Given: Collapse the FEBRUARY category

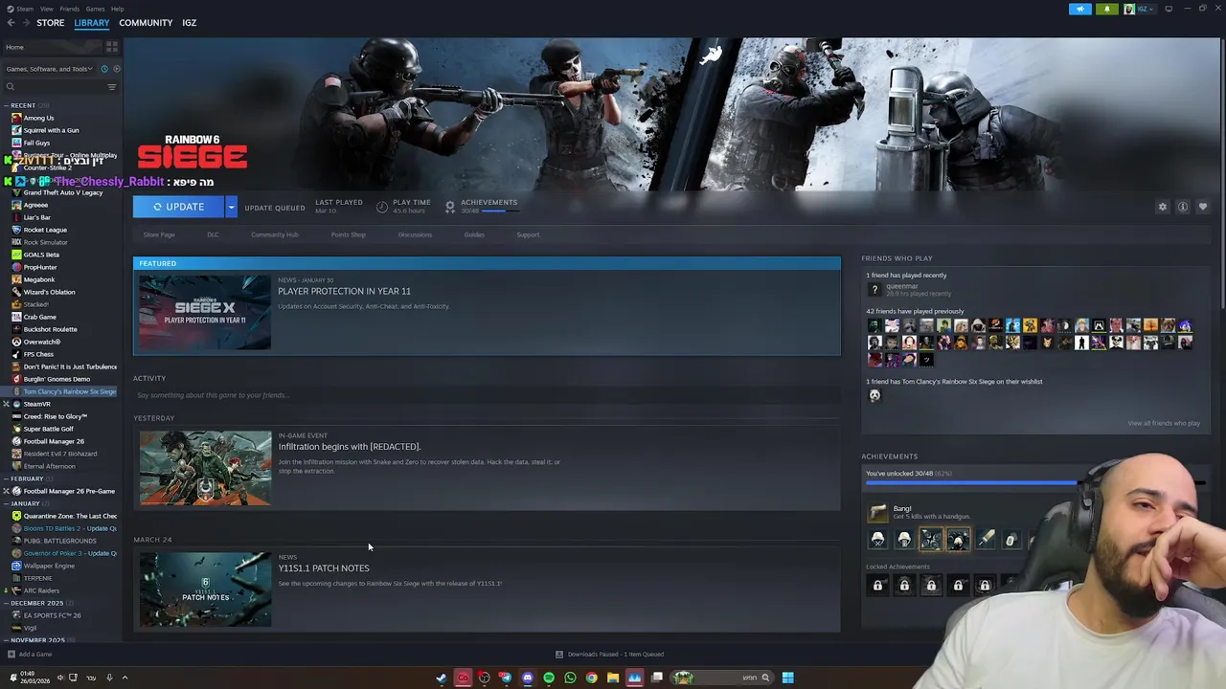Looking at the screenshot, I should (x=26, y=478).
